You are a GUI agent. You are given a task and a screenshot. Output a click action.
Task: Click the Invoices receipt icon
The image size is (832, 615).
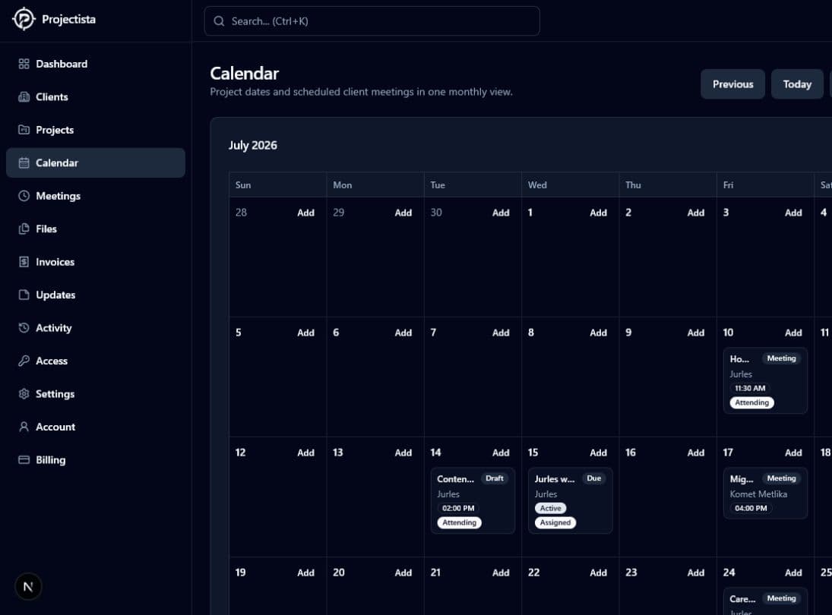(x=24, y=261)
